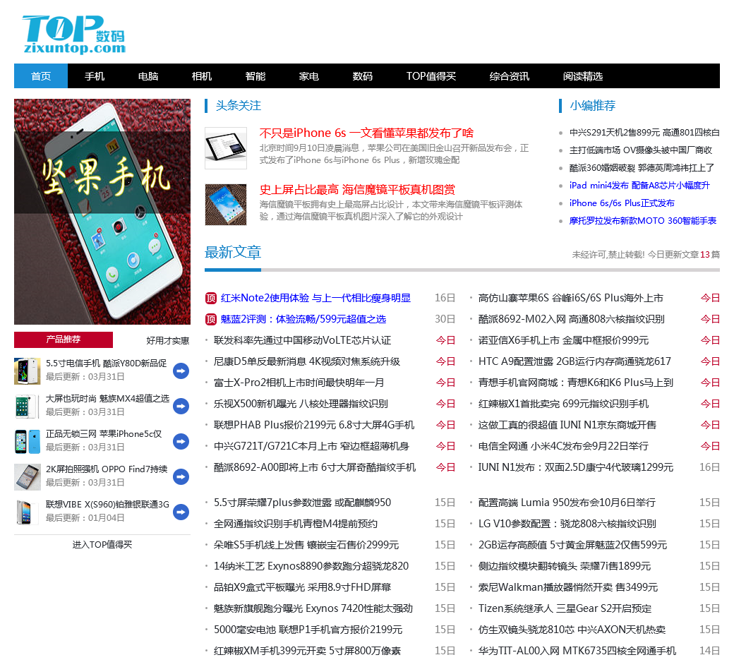This screenshot has height=667, width=734.
Task: Open iPad mini4发布 recommendation
Action: click(639, 186)
